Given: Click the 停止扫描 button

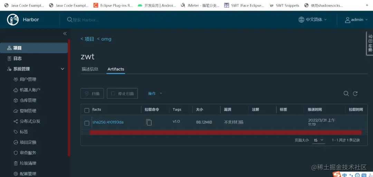Looking at the screenshot, I should [x=122, y=93].
